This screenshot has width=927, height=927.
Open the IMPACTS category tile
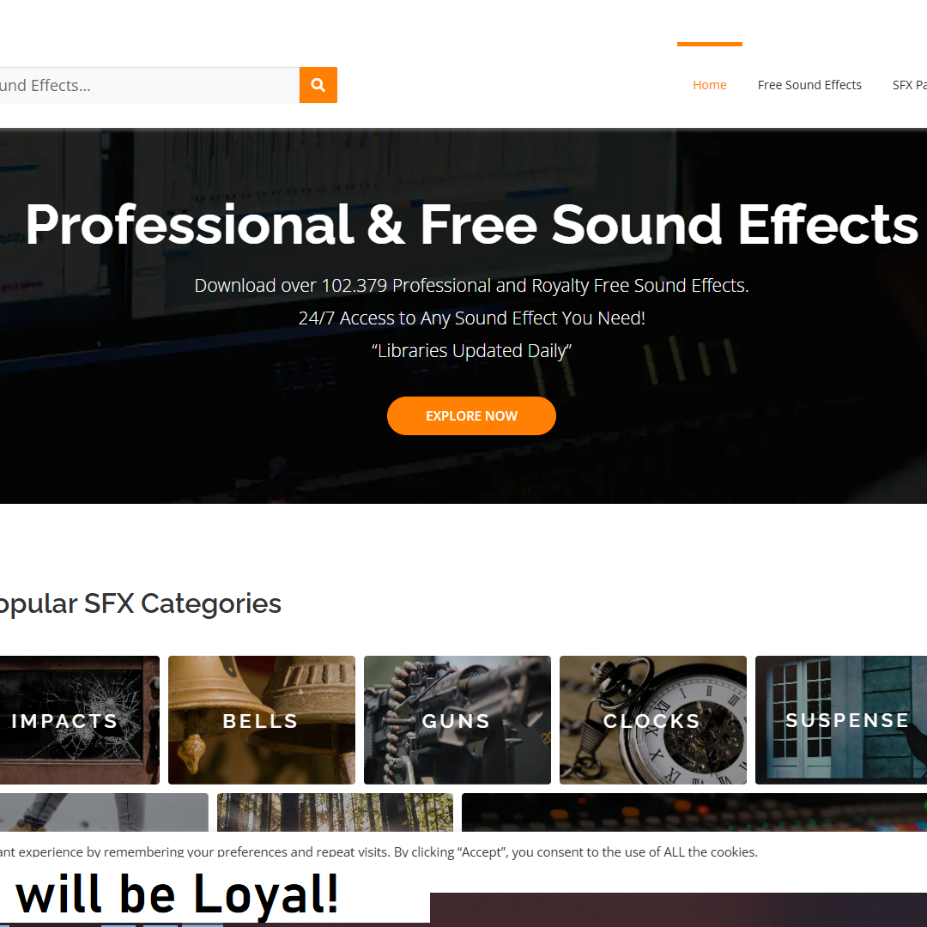(79, 720)
